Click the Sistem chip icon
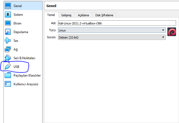This screenshot has width=179, height=123. tap(8, 15)
